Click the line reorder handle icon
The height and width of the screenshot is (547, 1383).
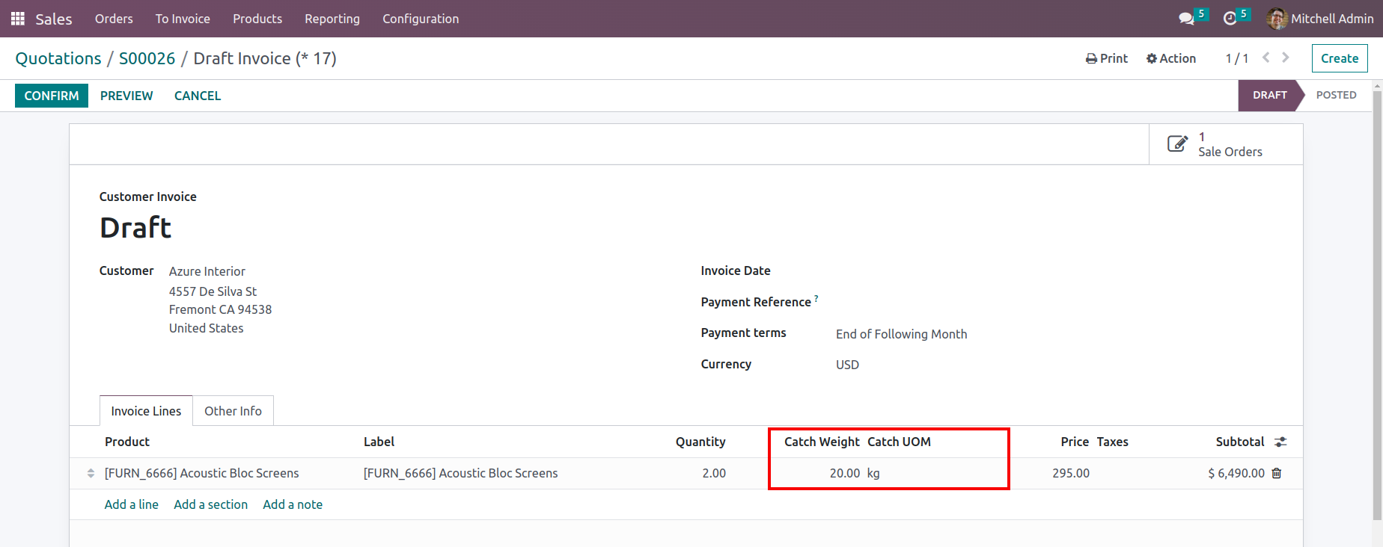[x=91, y=473]
